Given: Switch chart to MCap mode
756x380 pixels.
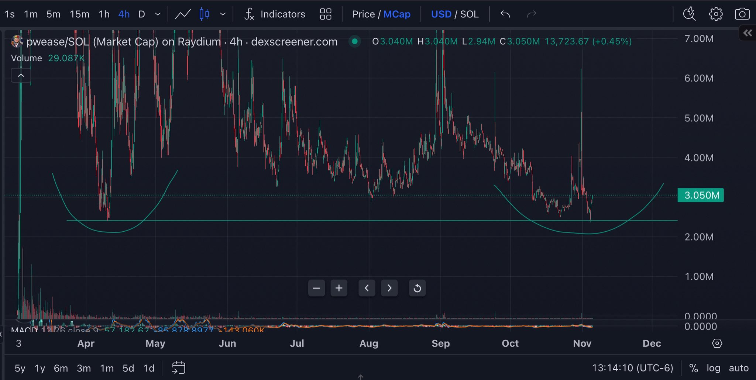Looking at the screenshot, I should [397, 14].
